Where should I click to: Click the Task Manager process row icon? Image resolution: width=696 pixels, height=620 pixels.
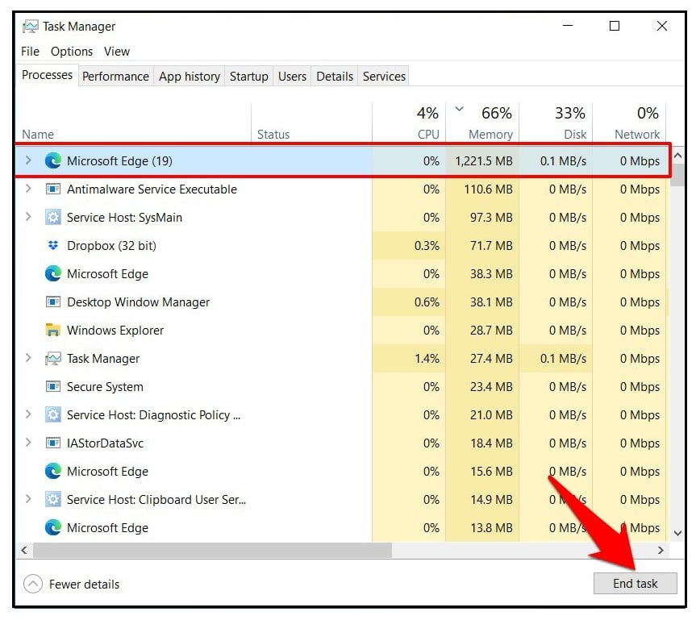pyautogui.click(x=53, y=359)
